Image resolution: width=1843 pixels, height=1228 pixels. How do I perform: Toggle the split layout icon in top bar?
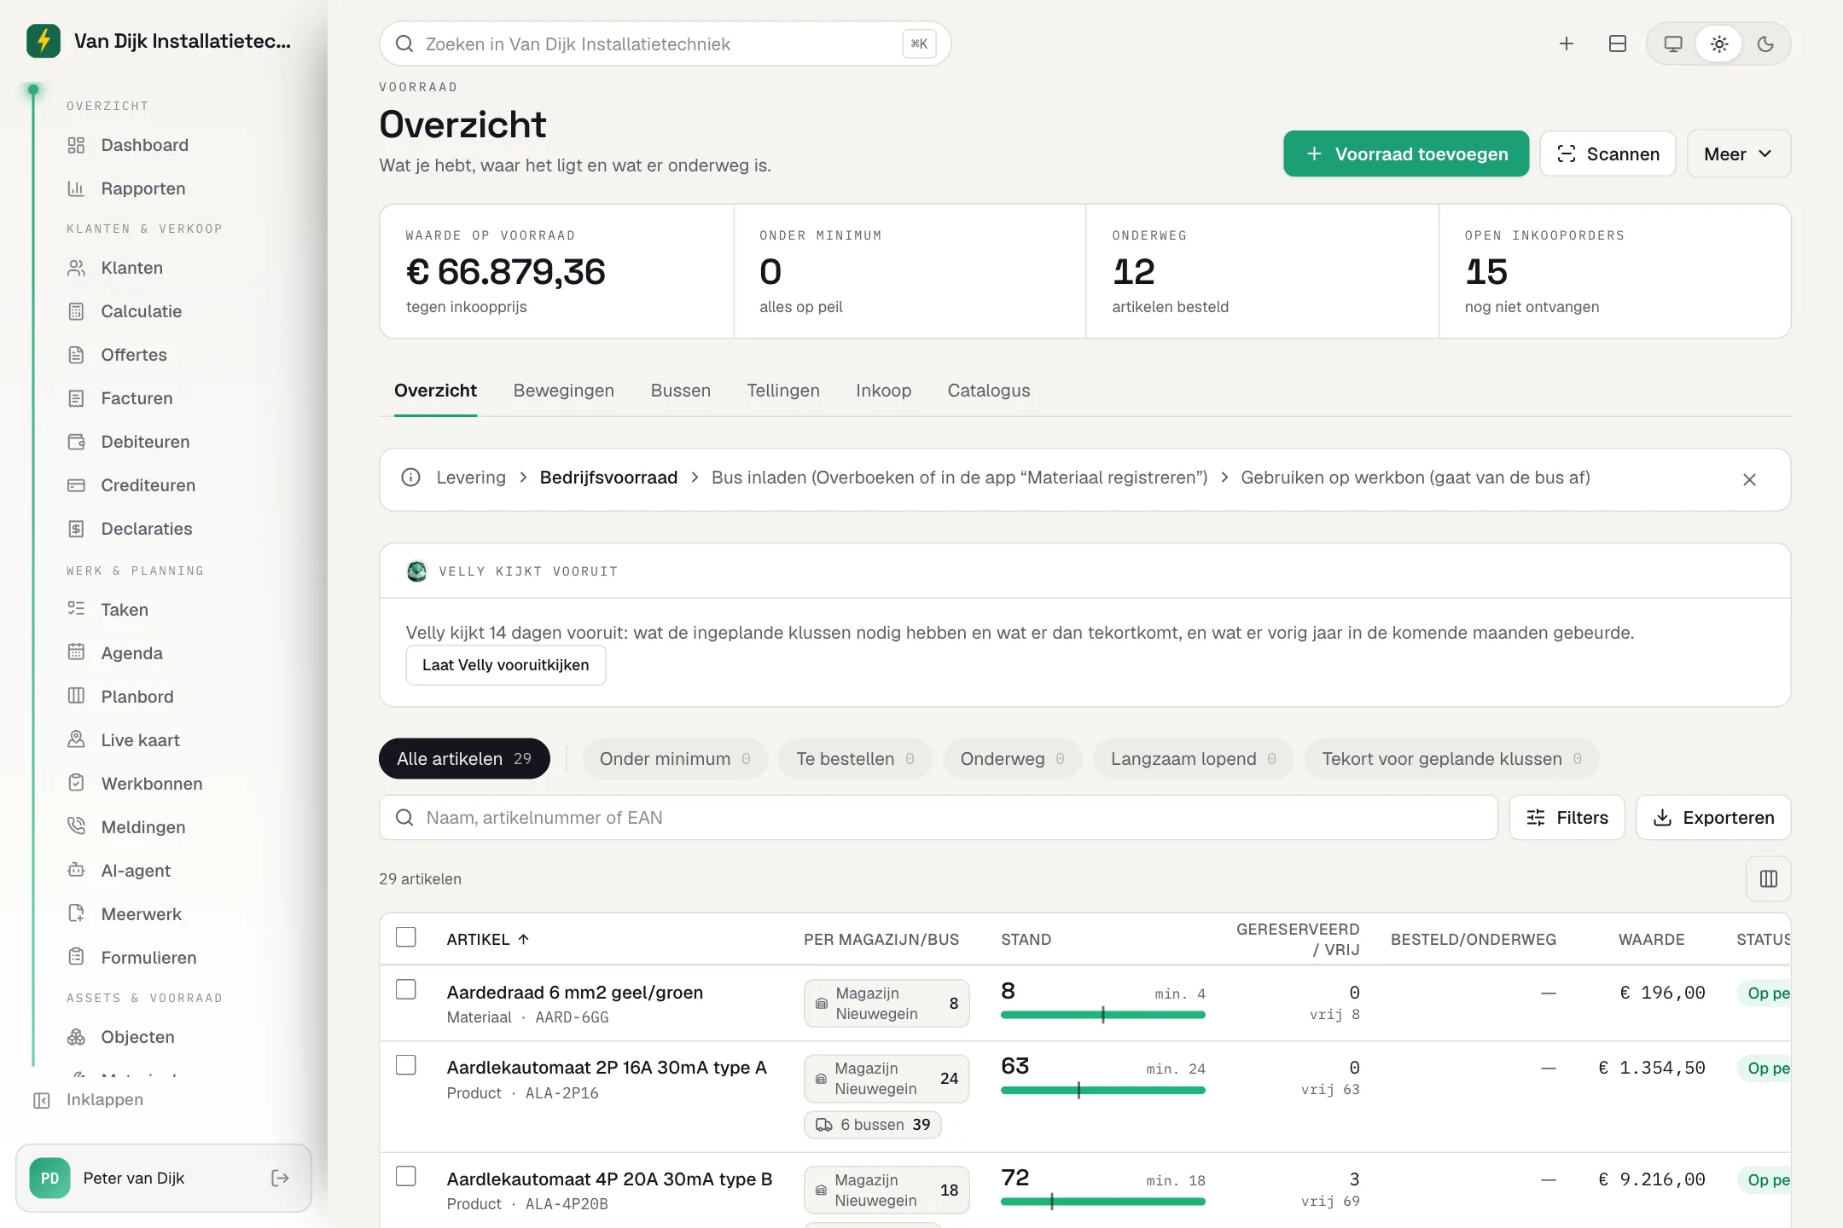click(1617, 43)
